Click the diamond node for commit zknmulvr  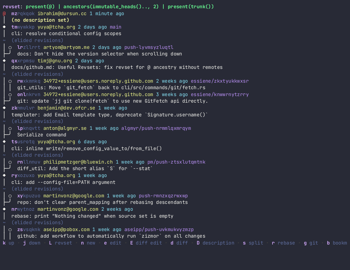point(4,108)
